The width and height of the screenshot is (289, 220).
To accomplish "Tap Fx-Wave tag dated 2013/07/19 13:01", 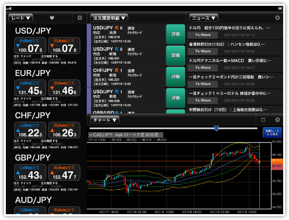I will point(203,68).
